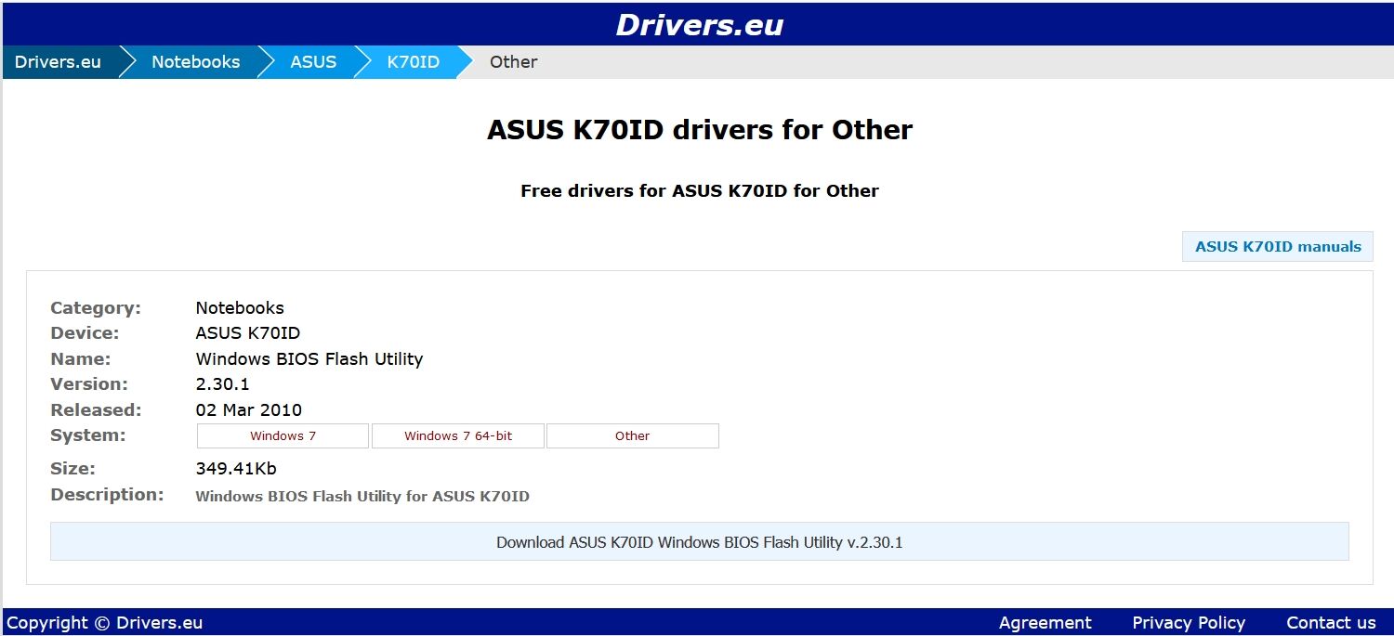Viewport: 1394px width, 636px height.
Task: Click the 'System:' field label
Action: point(87,435)
